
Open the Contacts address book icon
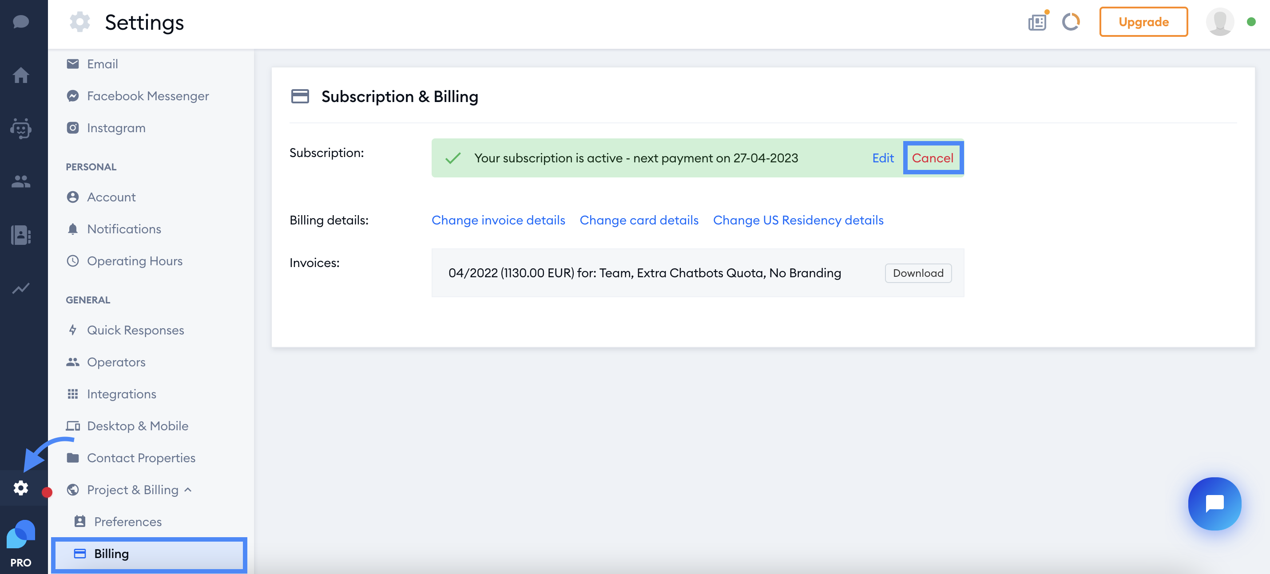[21, 235]
